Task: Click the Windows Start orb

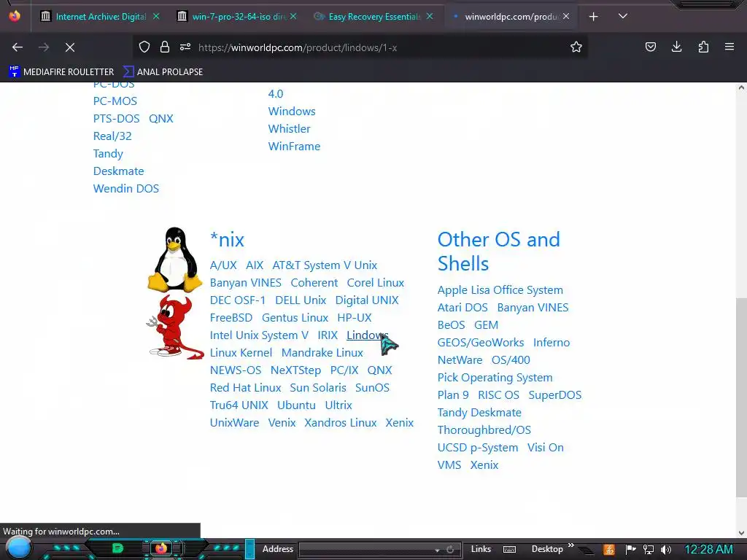Action: point(19,548)
